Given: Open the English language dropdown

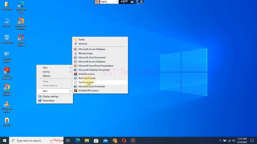Looking at the screenshot, I should 109,2.
